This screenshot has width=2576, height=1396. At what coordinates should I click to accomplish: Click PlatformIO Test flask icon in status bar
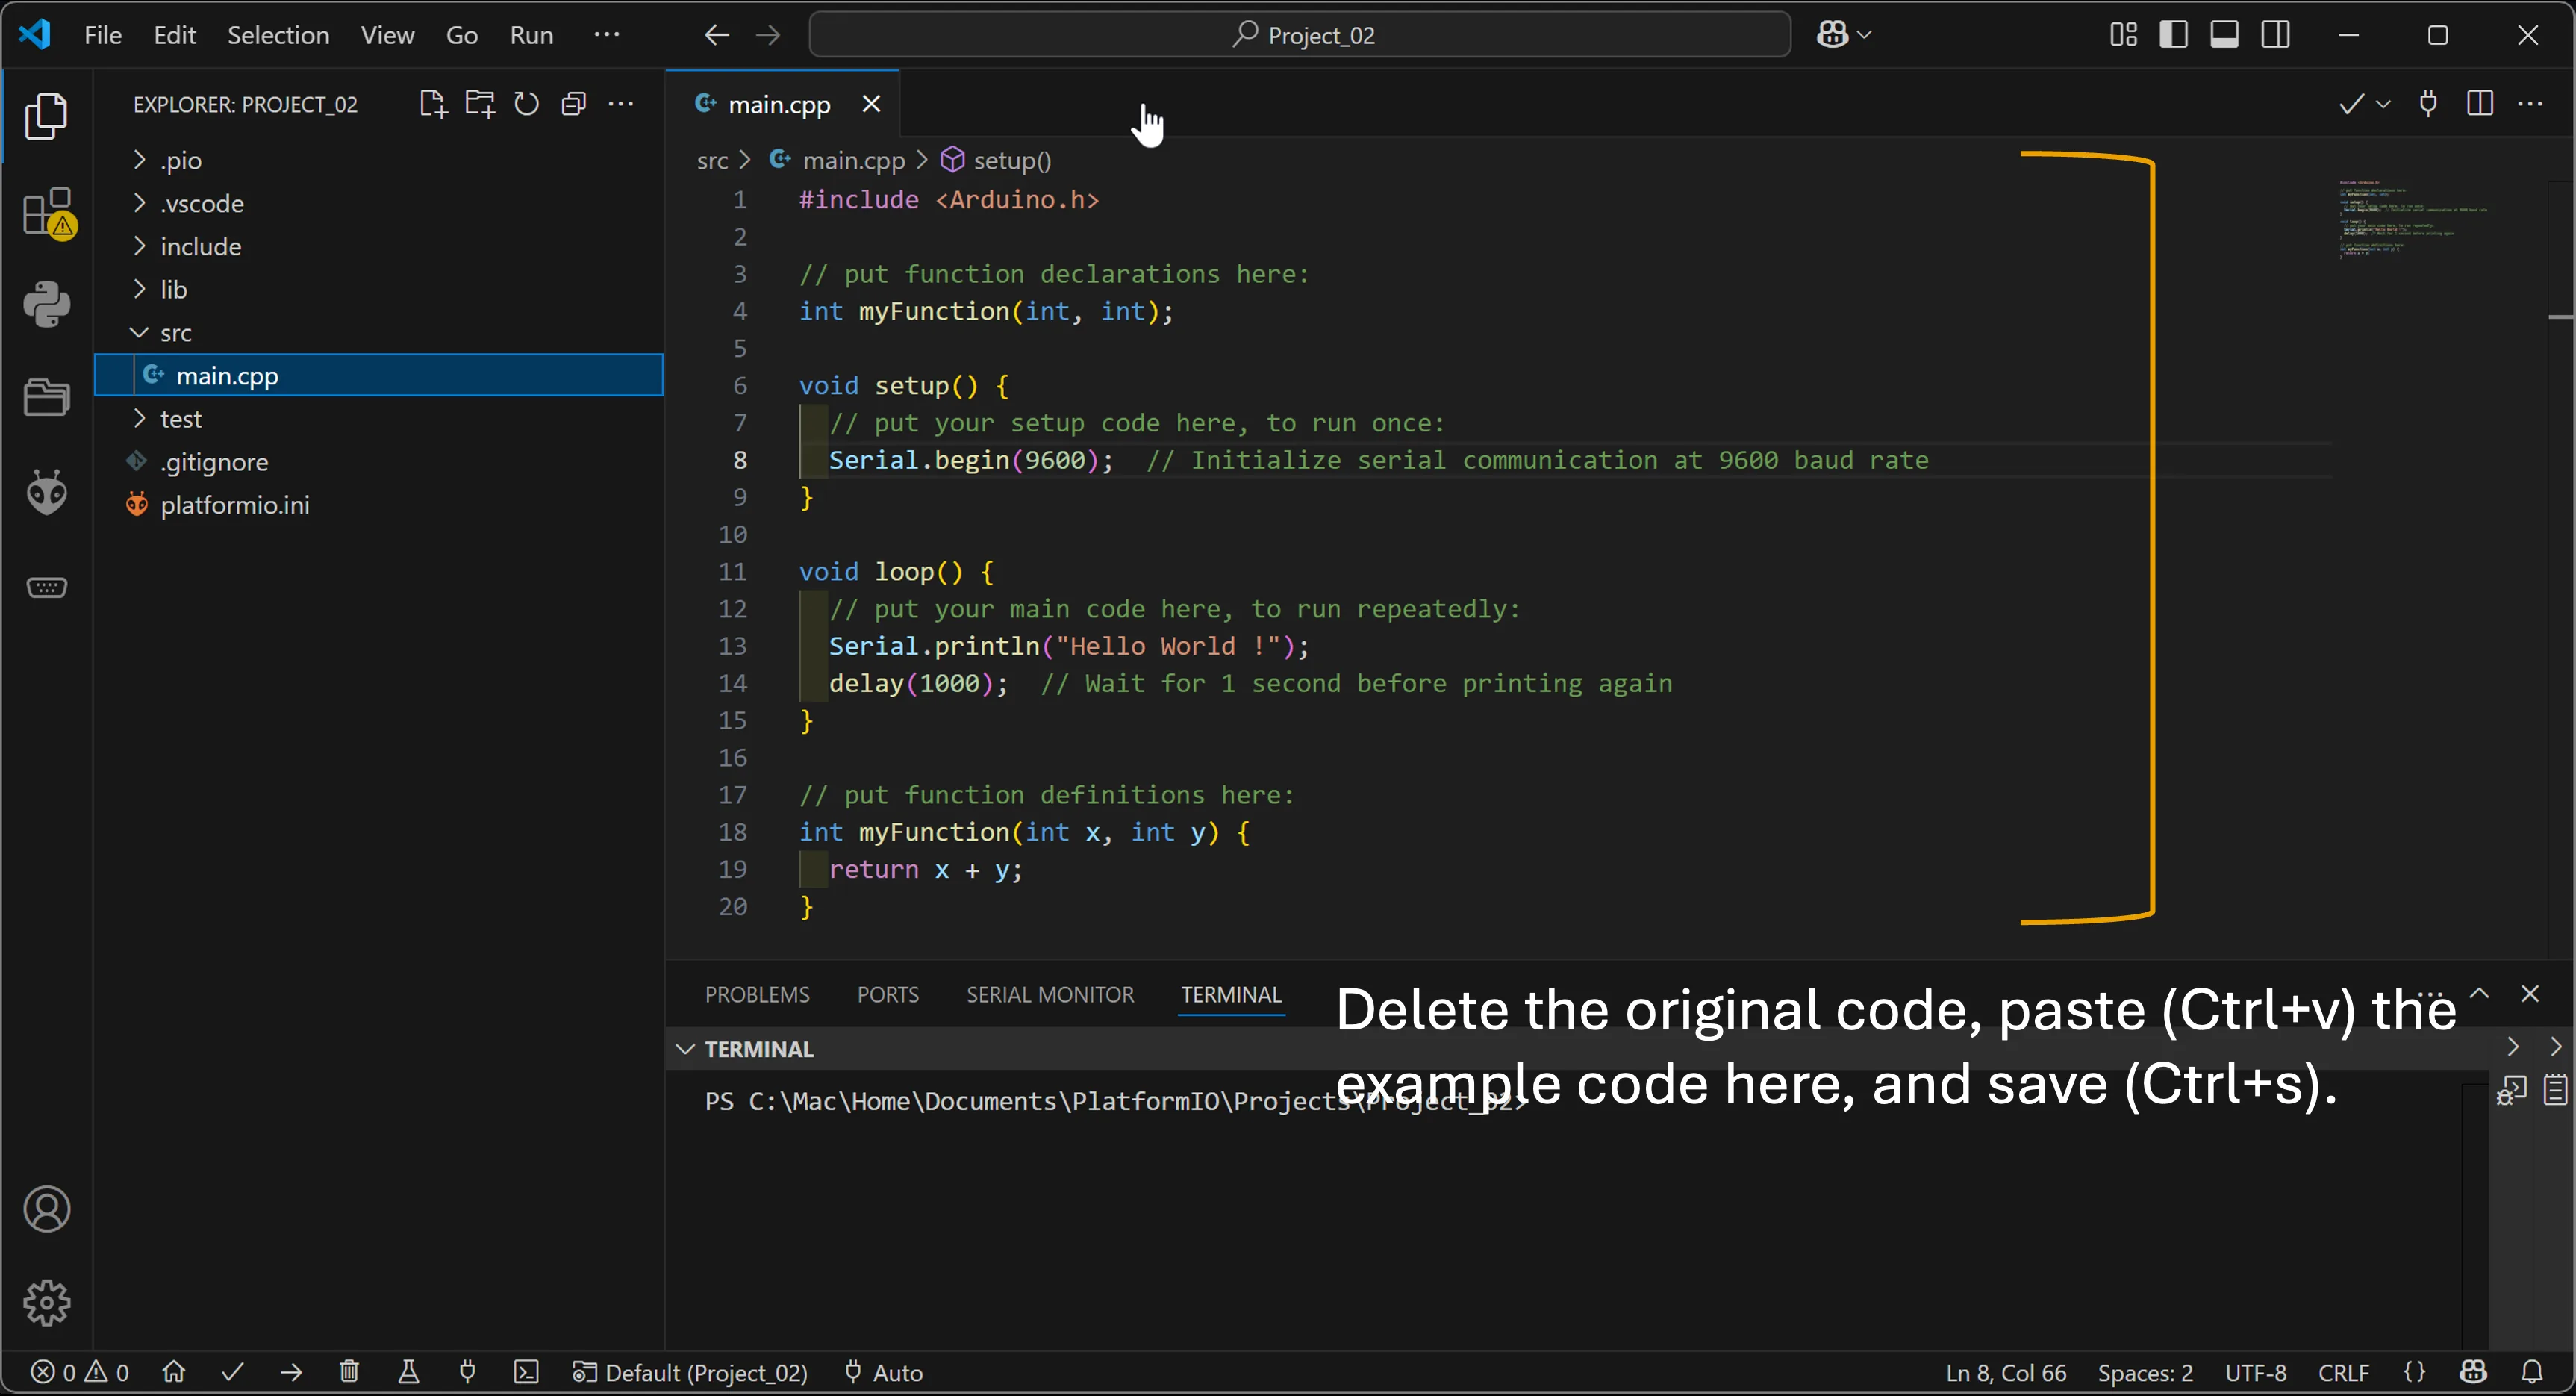click(x=408, y=1372)
